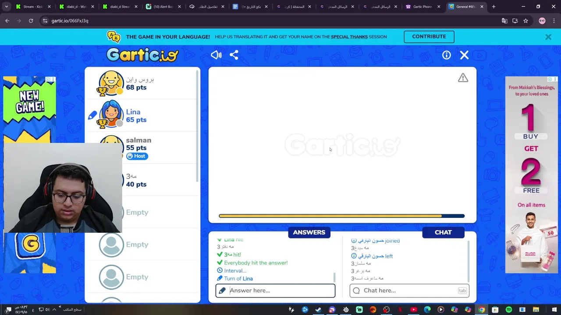Viewport: 561px width, 315px height.
Task: Report drawing using the warning triangle
Action: (x=463, y=78)
